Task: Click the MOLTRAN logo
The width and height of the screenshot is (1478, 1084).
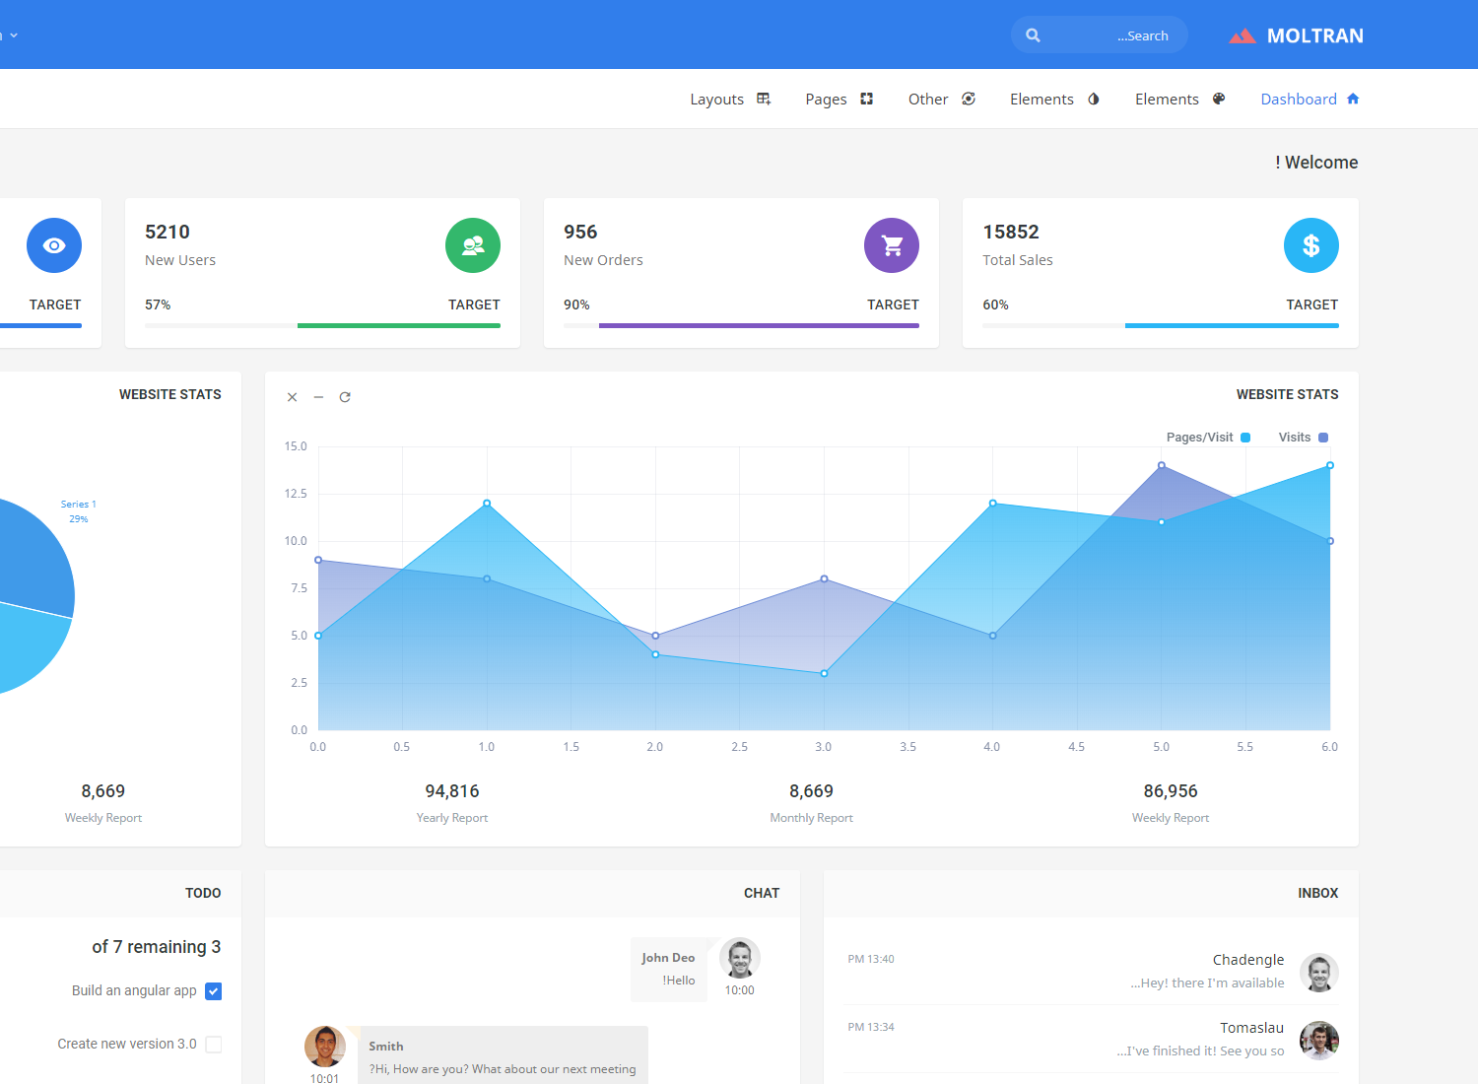Action: tap(1297, 35)
